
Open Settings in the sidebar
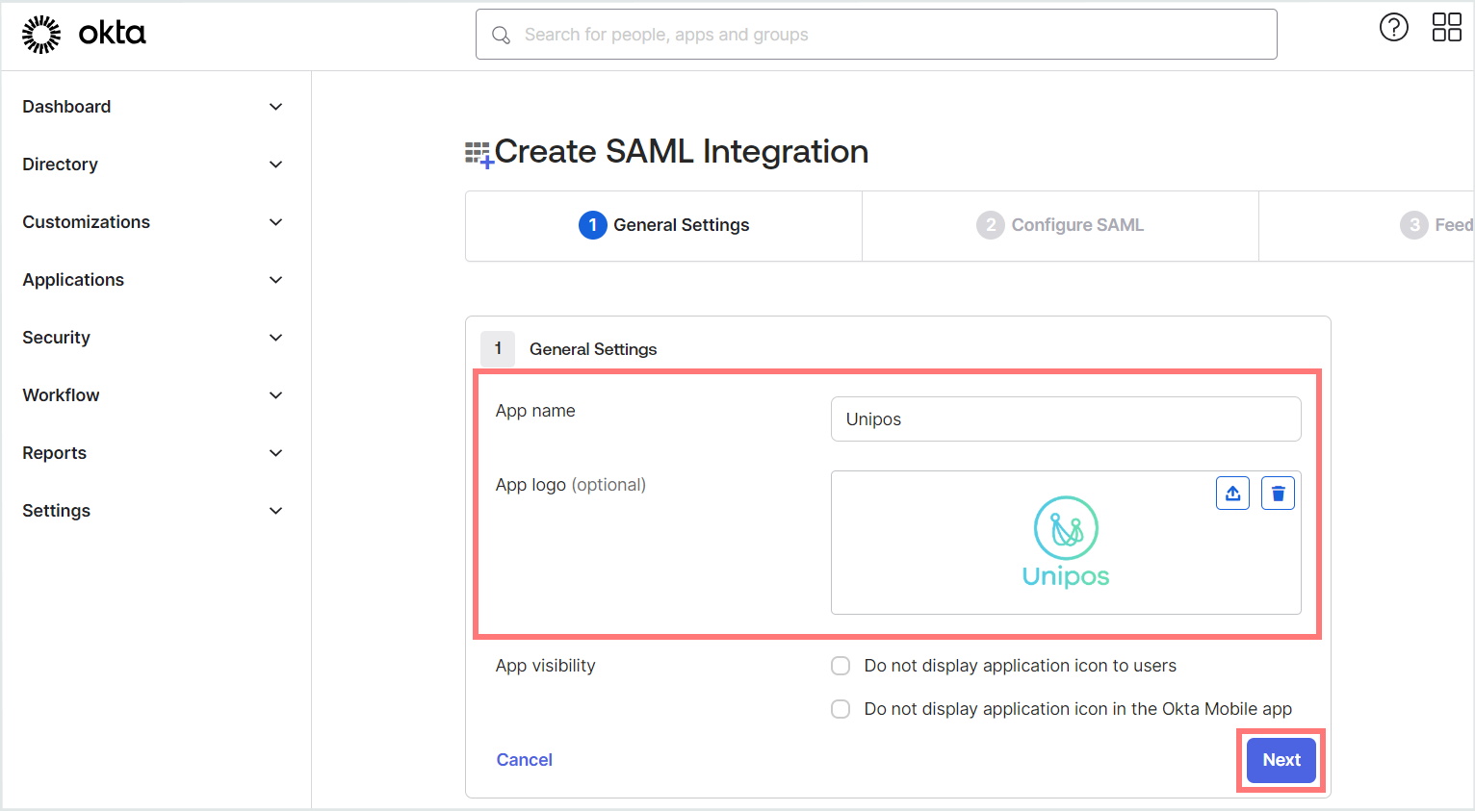tap(56, 511)
